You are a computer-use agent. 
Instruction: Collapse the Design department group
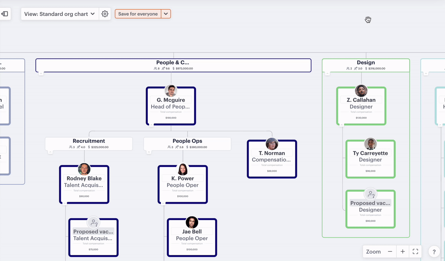coord(327,74)
